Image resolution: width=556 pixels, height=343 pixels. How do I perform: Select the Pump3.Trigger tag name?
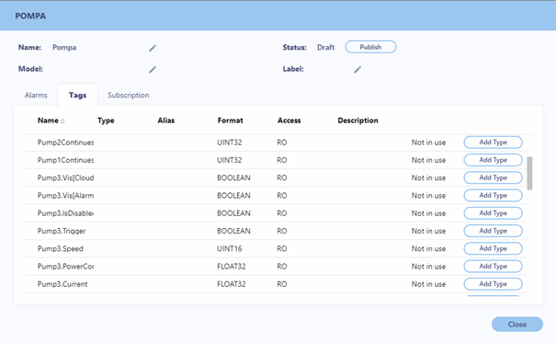pyautogui.click(x=62, y=231)
